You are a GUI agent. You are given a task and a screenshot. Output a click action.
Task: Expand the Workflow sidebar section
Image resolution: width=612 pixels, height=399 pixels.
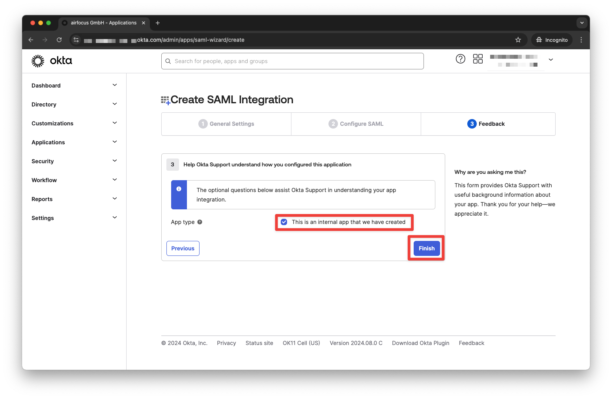point(74,180)
